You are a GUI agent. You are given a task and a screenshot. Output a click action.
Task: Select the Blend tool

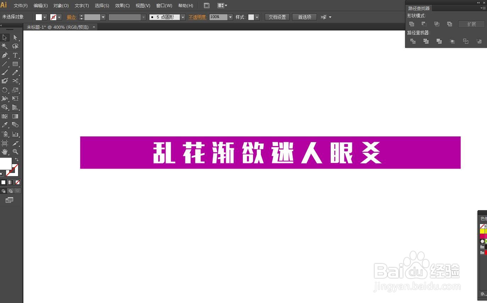coord(15,125)
